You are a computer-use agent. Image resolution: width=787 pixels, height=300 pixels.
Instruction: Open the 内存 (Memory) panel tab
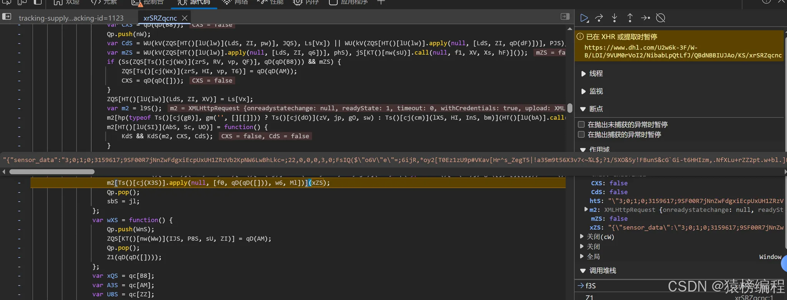[306, 2]
